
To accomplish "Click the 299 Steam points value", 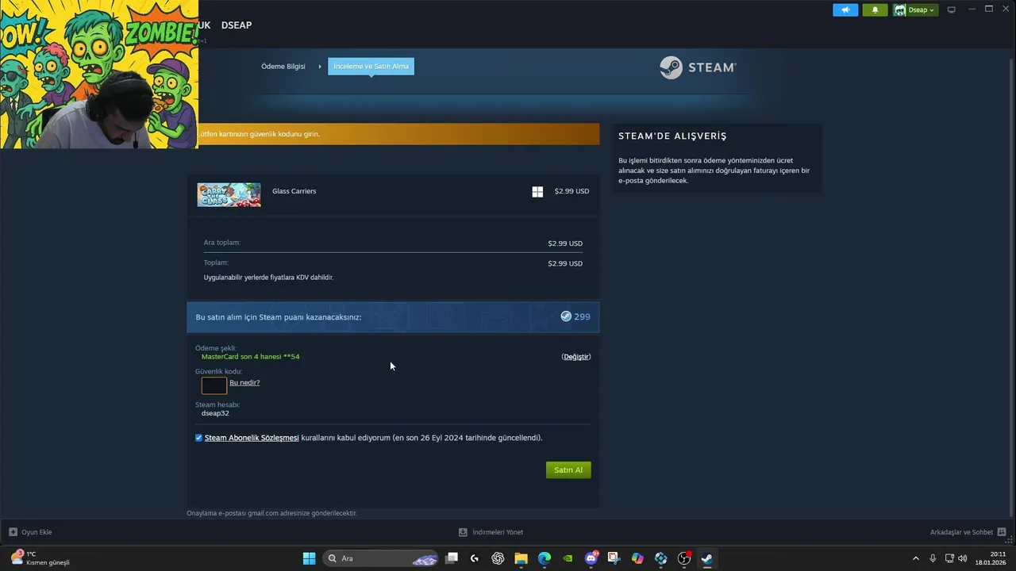I will (582, 316).
